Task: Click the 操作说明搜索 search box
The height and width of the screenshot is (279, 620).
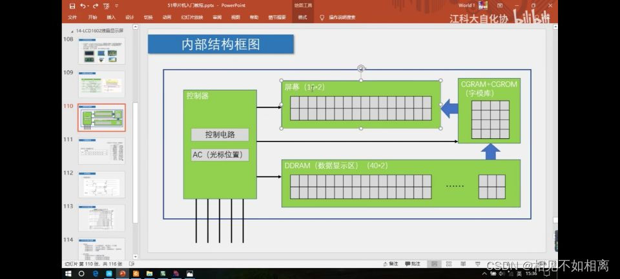Action: point(342,17)
